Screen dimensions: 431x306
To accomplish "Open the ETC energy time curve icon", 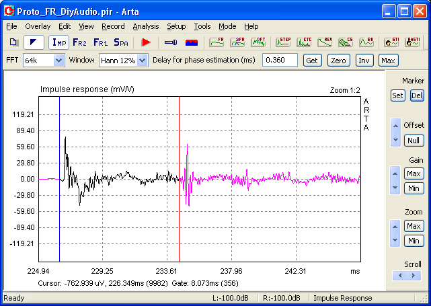I will click(304, 42).
